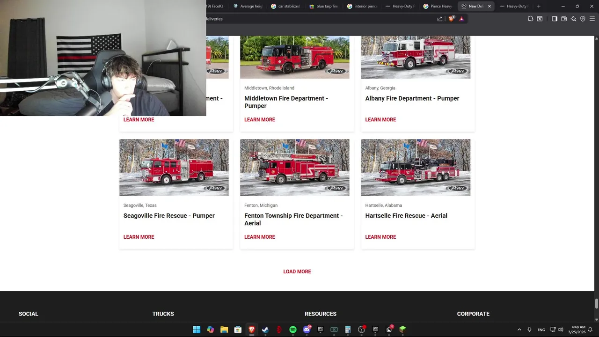Screen dimensions: 599x337
Task: Click the Fenton, Michigan location text
Action: (261, 205)
